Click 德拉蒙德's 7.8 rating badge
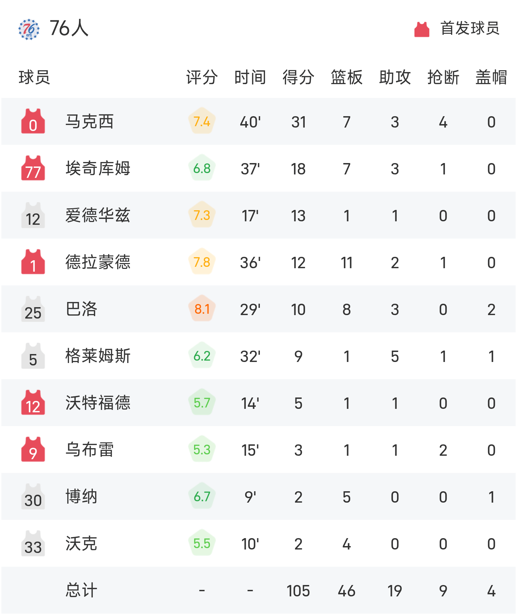Screen dimensions: 517x615 pos(202,262)
